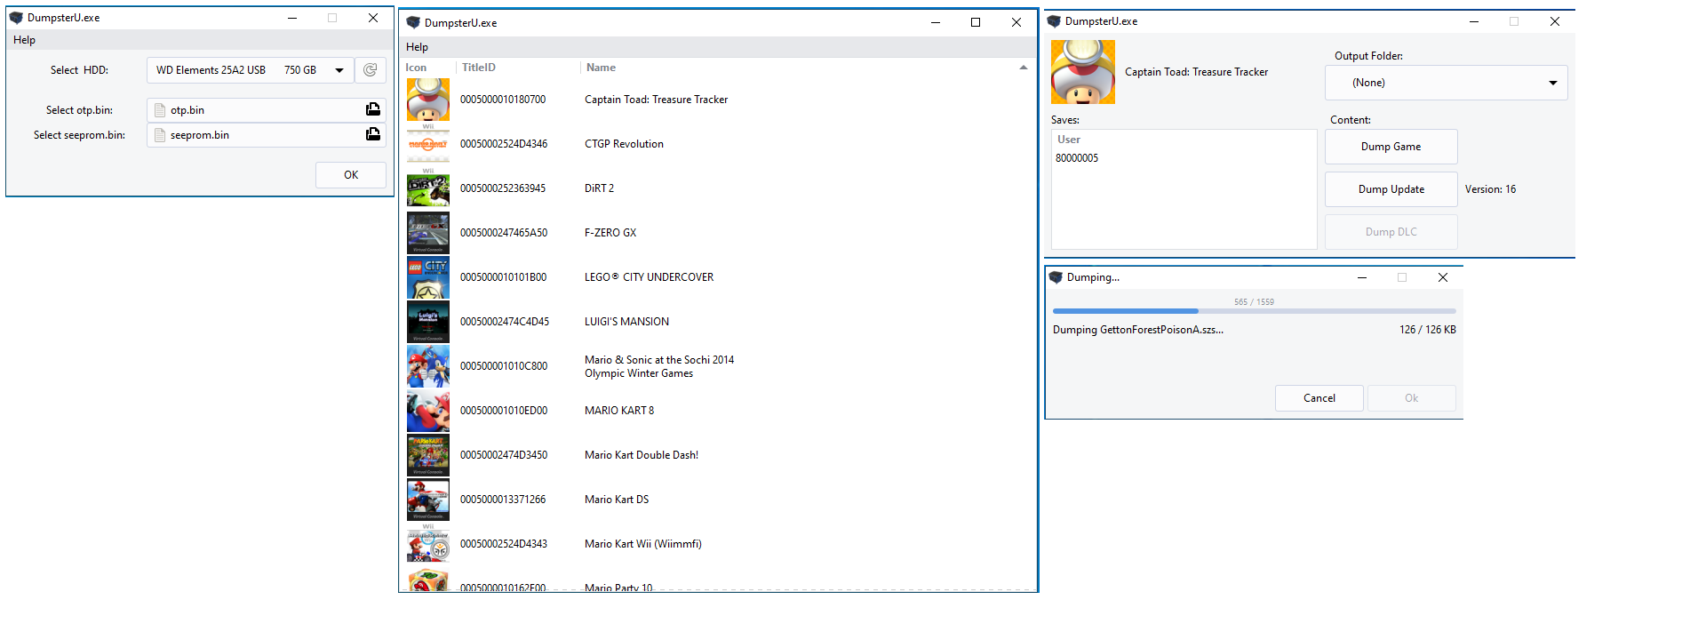Screen dimensions: 1706x640
Task: Select TitleID 00050002524D4346
Action: coord(504,144)
